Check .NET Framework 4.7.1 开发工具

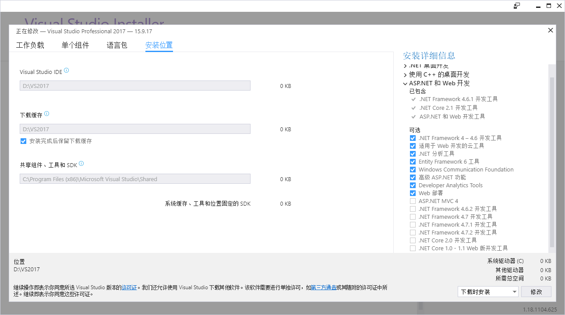[413, 224]
